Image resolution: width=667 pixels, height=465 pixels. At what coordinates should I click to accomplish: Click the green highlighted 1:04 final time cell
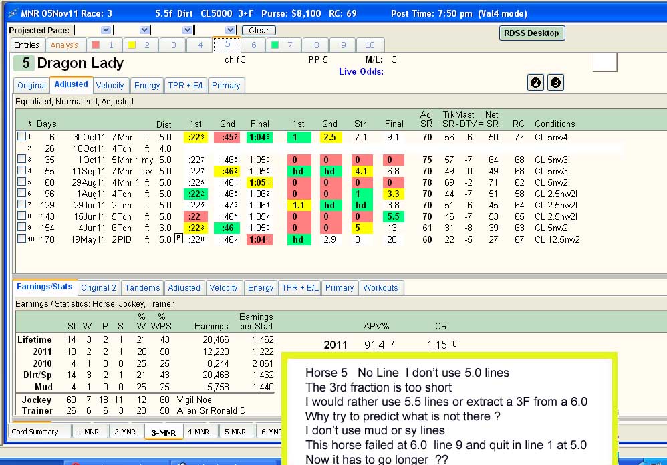pos(259,137)
